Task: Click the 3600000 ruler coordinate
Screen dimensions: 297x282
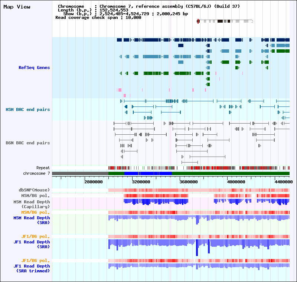Action: [x=189, y=182]
